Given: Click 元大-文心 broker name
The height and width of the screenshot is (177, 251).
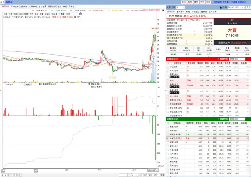Looking at the screenshot, I should point(174,158).
